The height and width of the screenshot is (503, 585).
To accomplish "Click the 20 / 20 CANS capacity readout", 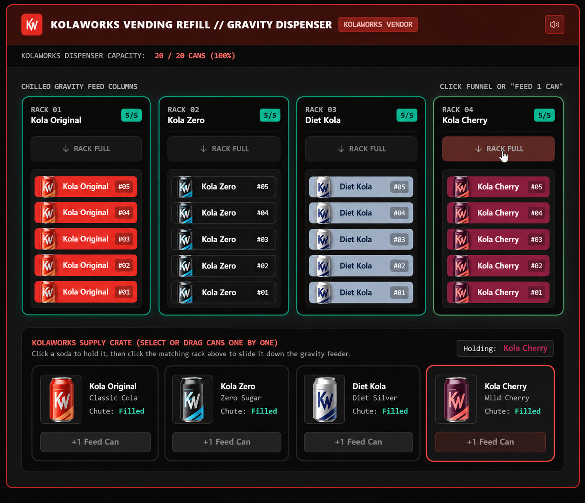I will [x=195, y=56].
